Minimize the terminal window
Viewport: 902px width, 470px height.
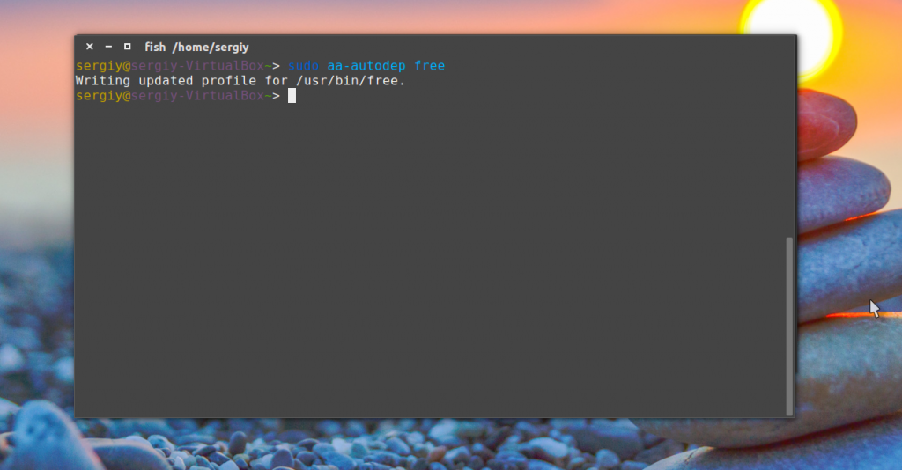pos(108,47)
